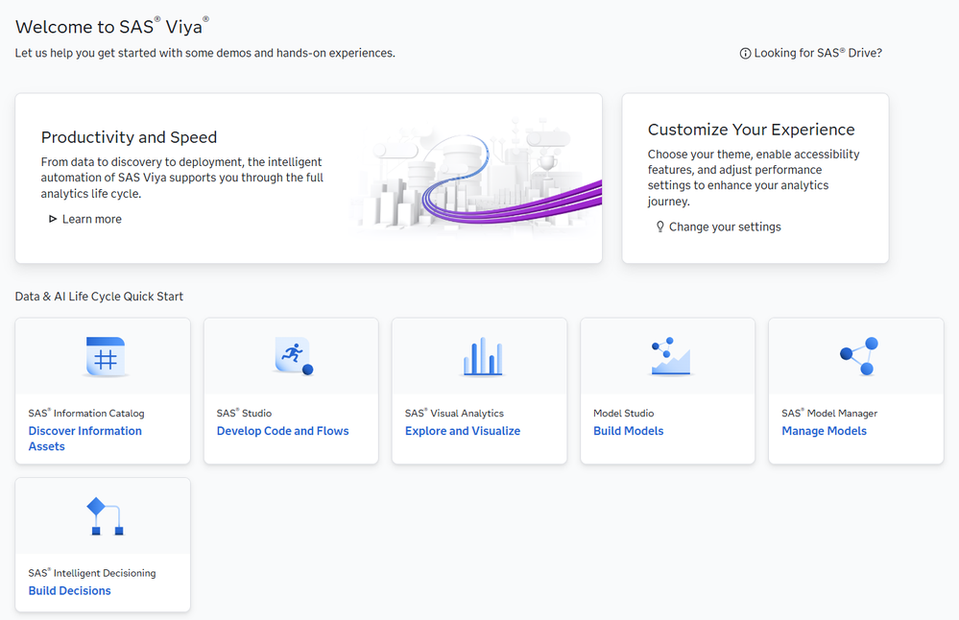Open the Build Decisions link
This screenshot has height=620, width=959.
pos(70,590)
